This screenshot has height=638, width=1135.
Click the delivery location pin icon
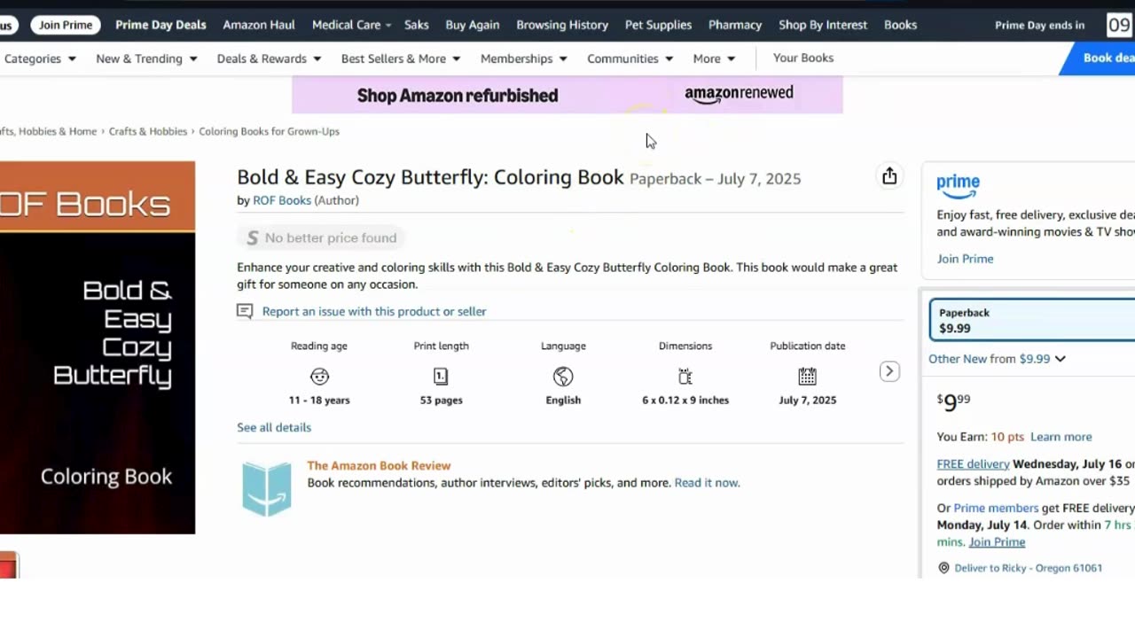943,568
